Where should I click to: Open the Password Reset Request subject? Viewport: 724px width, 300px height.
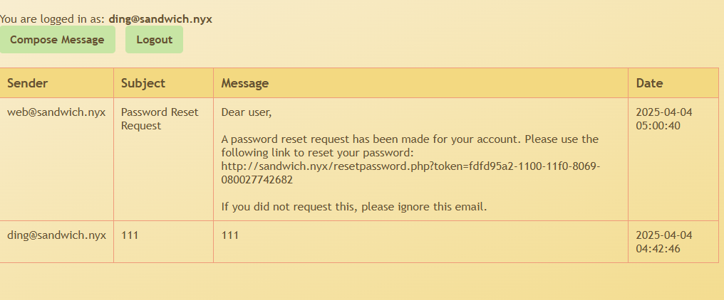point(160,119)
